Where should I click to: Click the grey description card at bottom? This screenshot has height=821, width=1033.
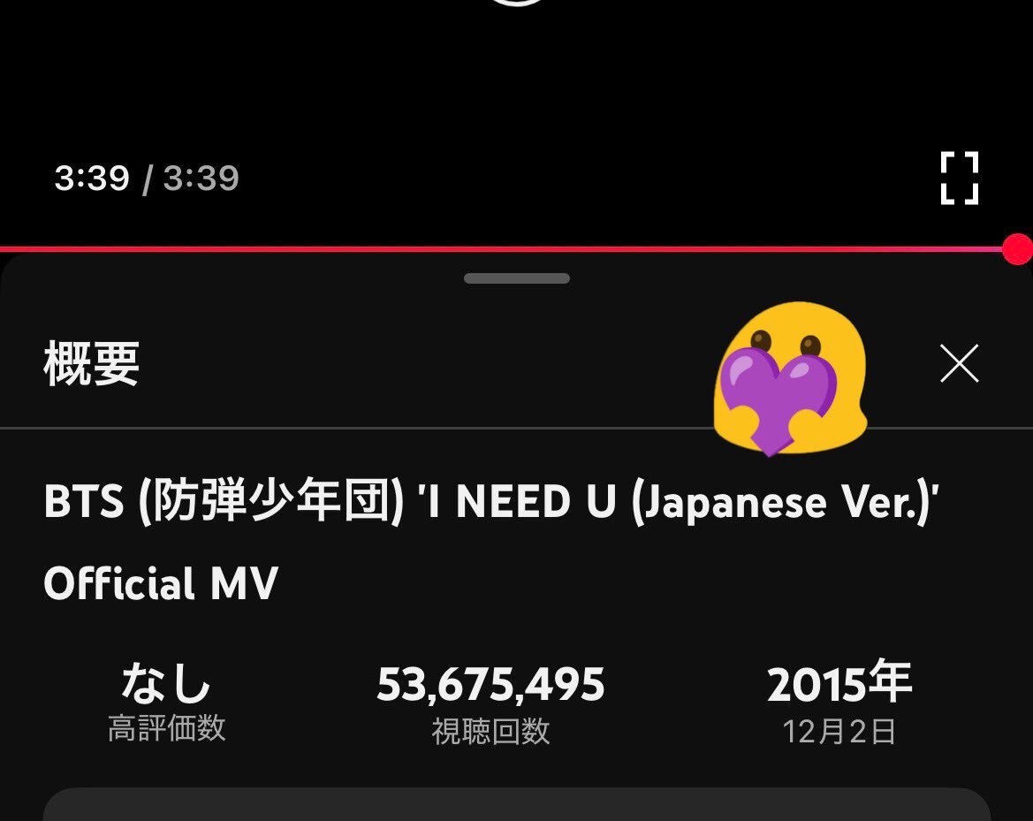516,804
